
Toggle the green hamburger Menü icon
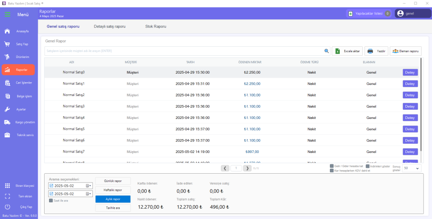click(8, 14)
